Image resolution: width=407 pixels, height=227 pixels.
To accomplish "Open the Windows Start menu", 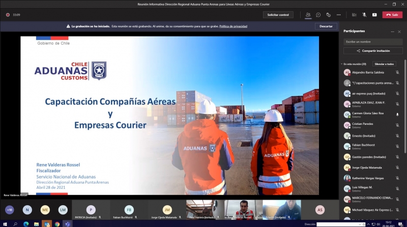I will [5, 224].
